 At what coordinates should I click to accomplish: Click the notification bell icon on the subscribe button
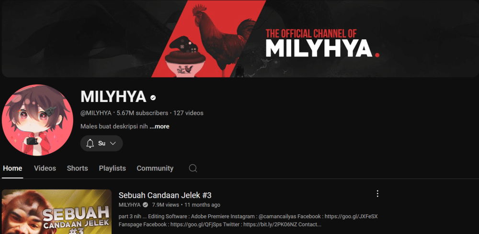click(90, 144)
